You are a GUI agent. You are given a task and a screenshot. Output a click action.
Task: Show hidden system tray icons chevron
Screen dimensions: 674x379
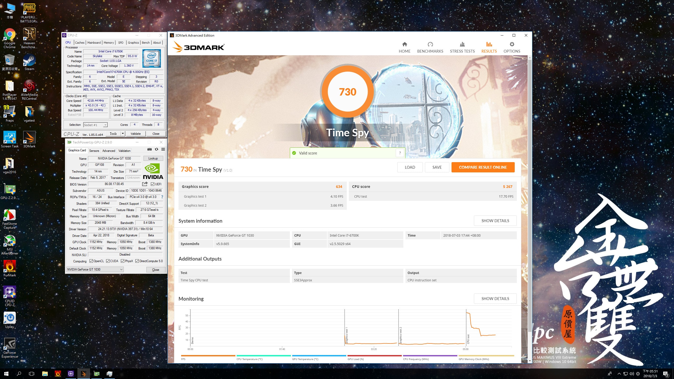(619, 374)
